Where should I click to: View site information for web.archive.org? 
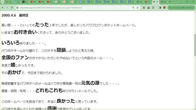pos(17,8)
